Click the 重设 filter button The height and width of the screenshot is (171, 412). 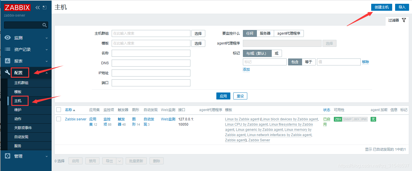click(240, 96)
